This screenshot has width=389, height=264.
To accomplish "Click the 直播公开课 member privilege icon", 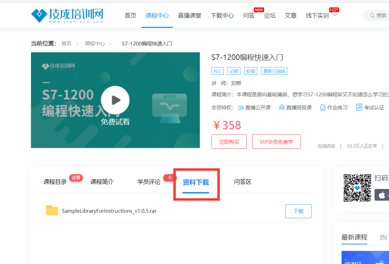I will [241, 107].
